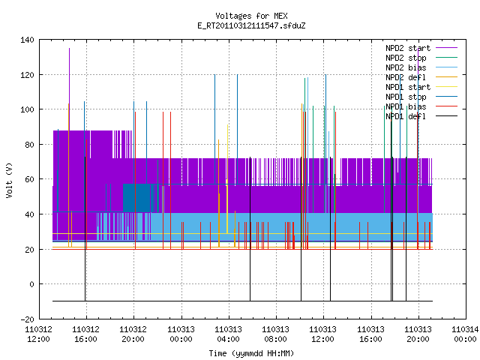
Task: Click the 'Volt (V)' y-axis label
Action: pyautogui.click(x=10, y=180)
